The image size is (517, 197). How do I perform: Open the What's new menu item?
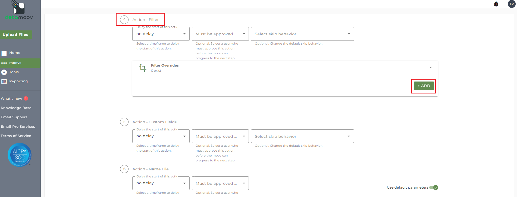[x=11, y=99]
